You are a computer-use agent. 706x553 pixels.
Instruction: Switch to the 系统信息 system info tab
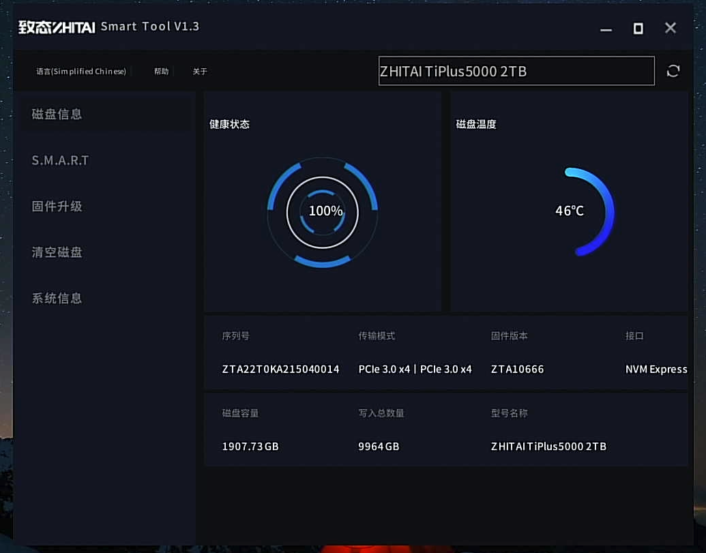(57, 299)
